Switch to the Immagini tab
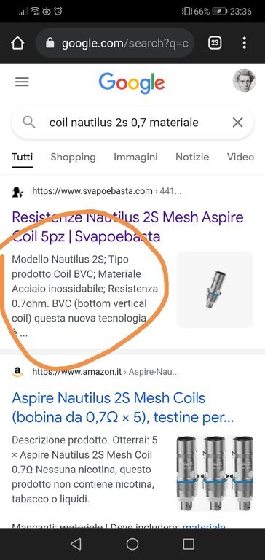Screen dimensions: 265x560 135,157
